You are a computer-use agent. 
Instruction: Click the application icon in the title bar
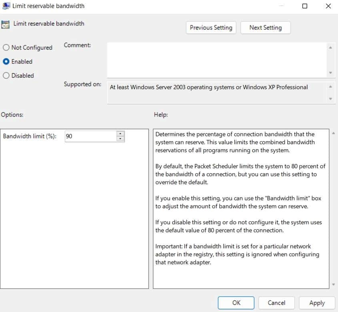click(x=6, y=6)
